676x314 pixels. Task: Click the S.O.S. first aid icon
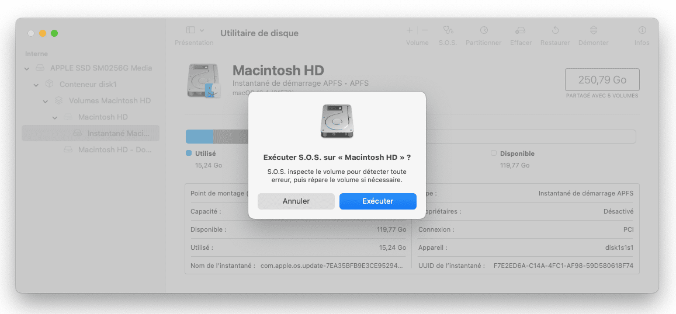[448, 30]
